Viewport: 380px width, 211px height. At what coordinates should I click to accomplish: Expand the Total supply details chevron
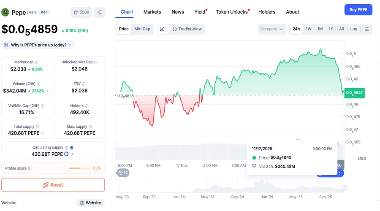43,133
